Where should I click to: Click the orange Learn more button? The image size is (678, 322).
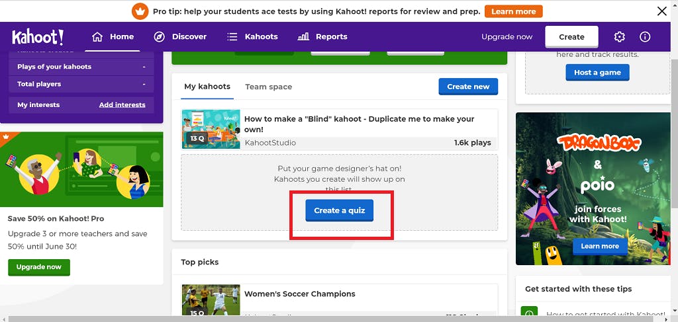[x=513, y=11]
